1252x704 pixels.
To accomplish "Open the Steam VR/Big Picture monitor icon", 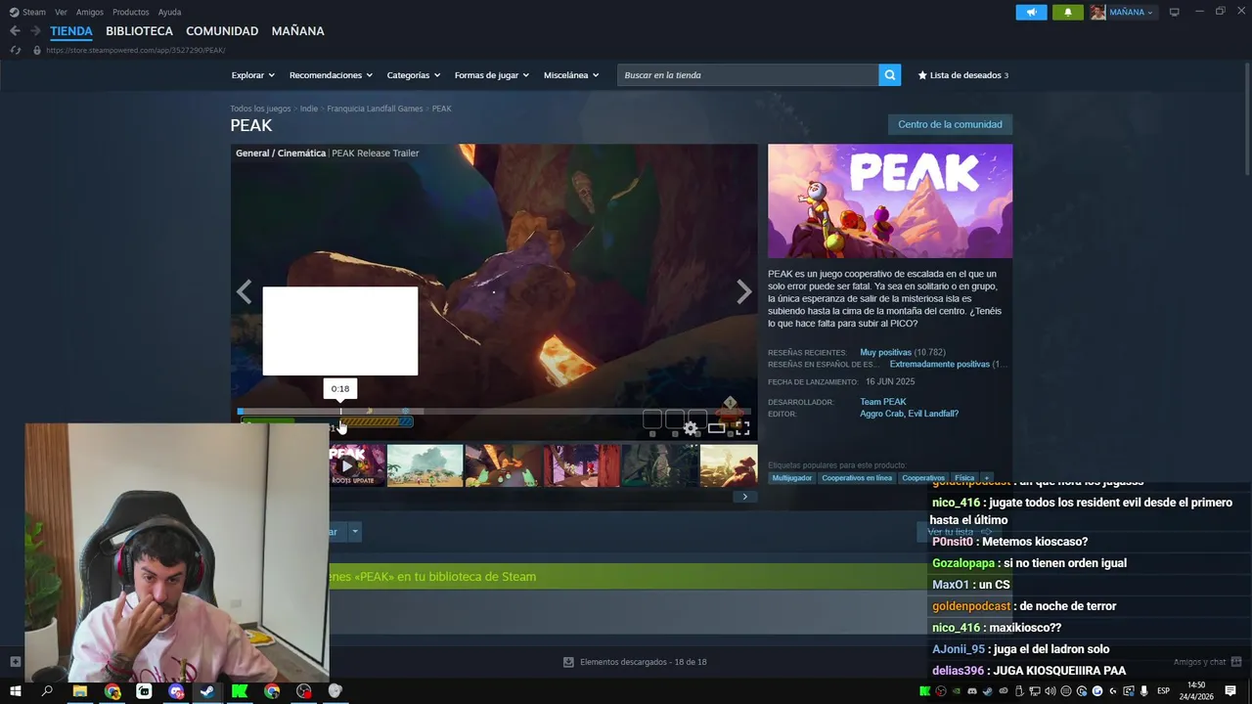I will coord(1174,12).
